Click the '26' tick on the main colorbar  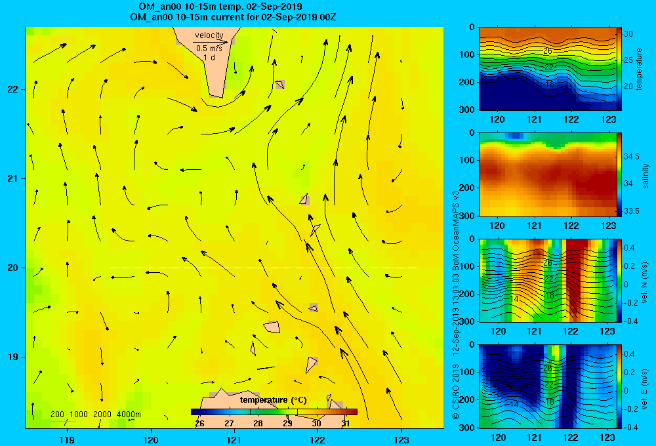(x=200, y=424)
